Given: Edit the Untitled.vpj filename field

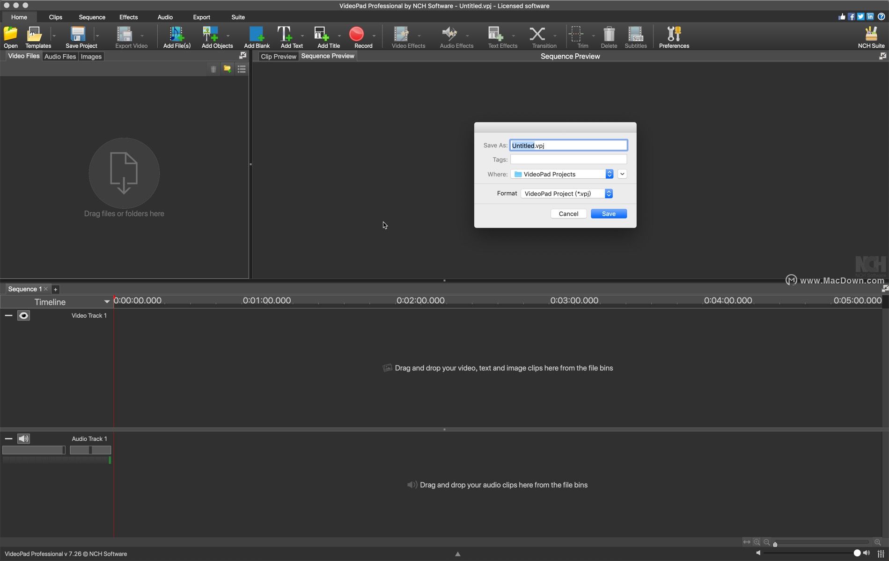Looking at the screenshot, I should coord(568,145).
